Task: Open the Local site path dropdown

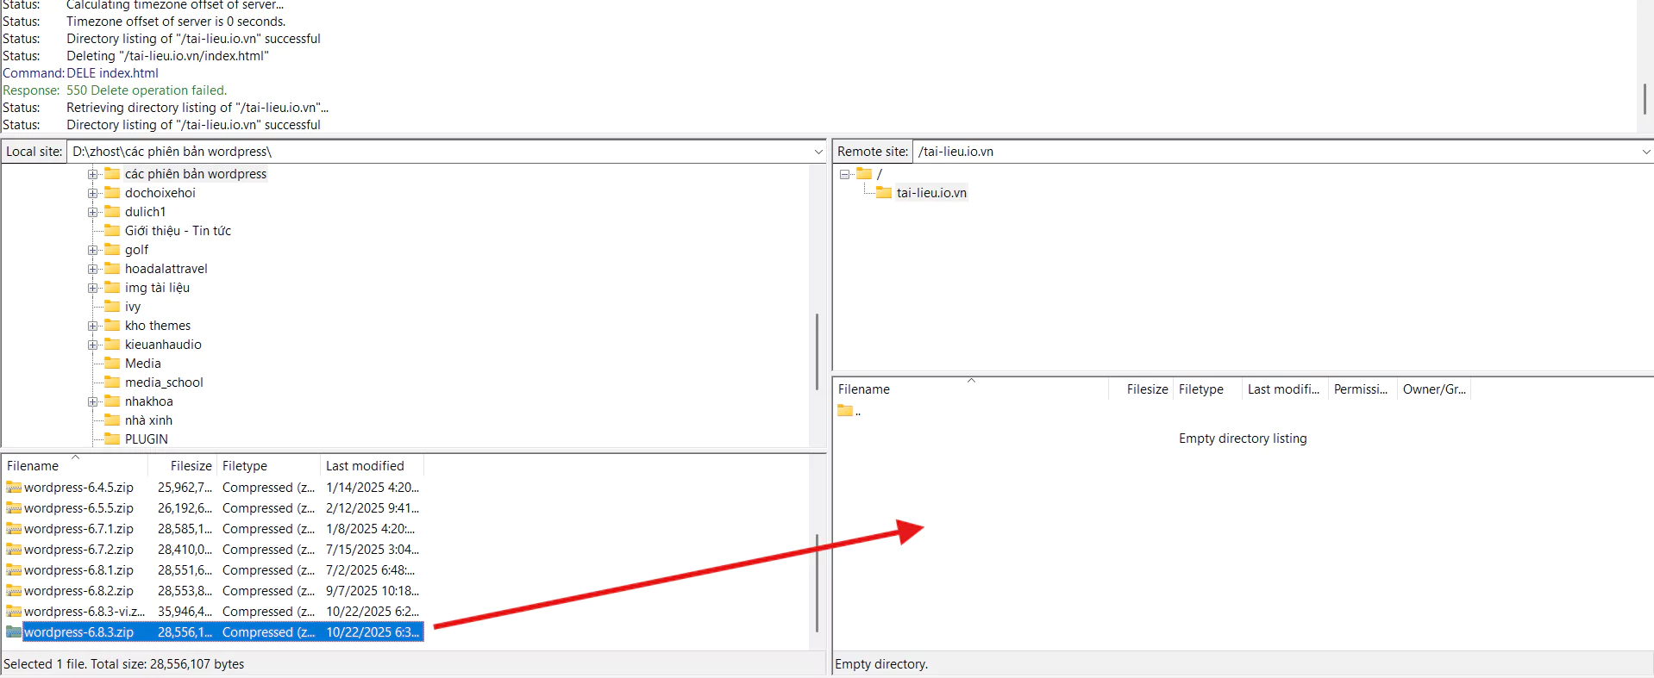Action: coord(818,152)
